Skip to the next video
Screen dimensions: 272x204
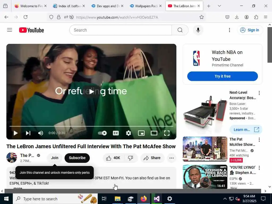click(x=28, y=133)
